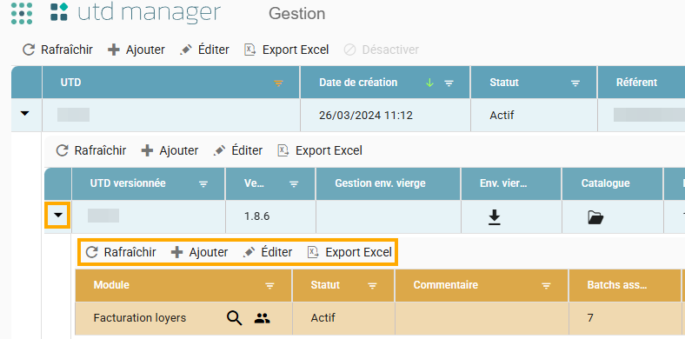Click the greyed Désactiver button

pos(381,50)
